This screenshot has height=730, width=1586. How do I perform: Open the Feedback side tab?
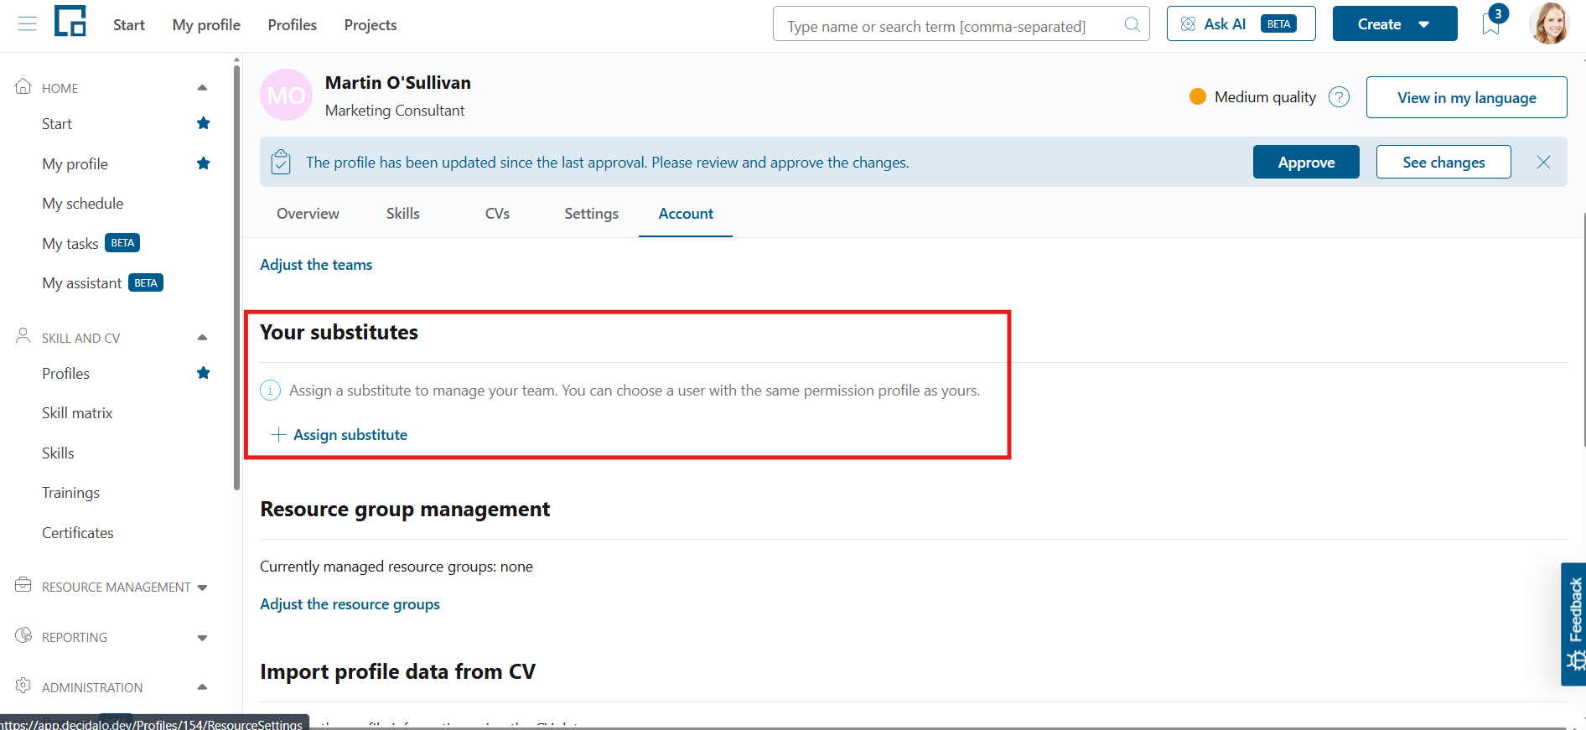point(1573,624)
